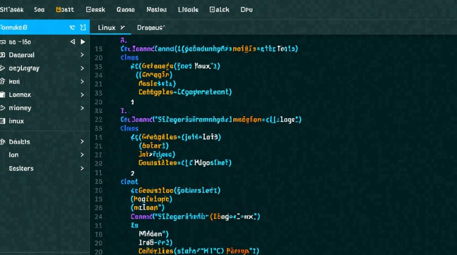Viewport: 457px width, 255px height.
Task: Click the icon left of mioney
Action: point(2,108)
